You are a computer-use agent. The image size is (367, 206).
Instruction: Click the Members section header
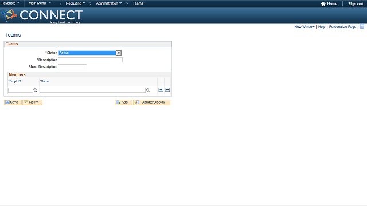click(17, 74)
